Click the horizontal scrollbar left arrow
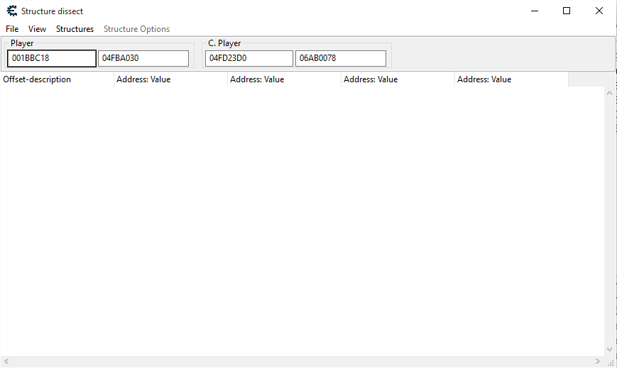The height and width of the screenshot is (368, 617). coord(6,362)
